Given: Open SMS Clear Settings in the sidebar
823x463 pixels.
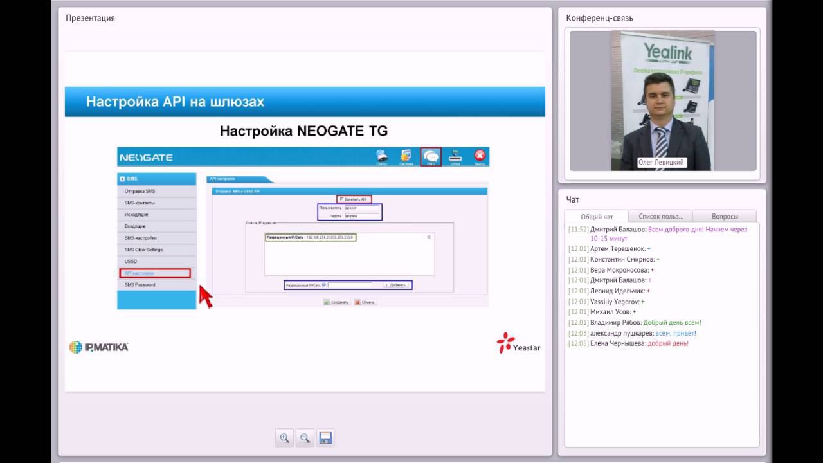Looking at the screenshot, I should 157,250.
